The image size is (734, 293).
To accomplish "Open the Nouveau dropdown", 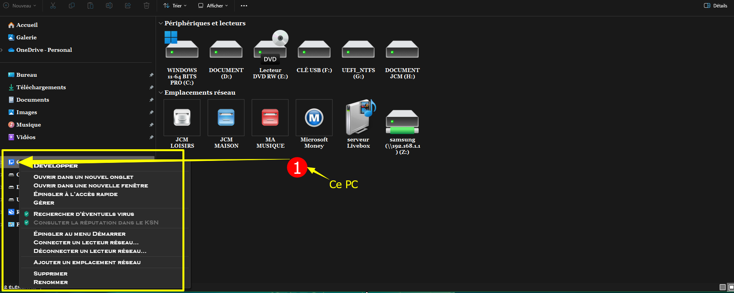I will (19, 5).
